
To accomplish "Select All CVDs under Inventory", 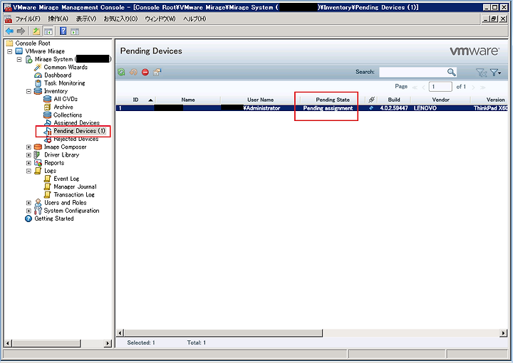I will coord(66,99).
